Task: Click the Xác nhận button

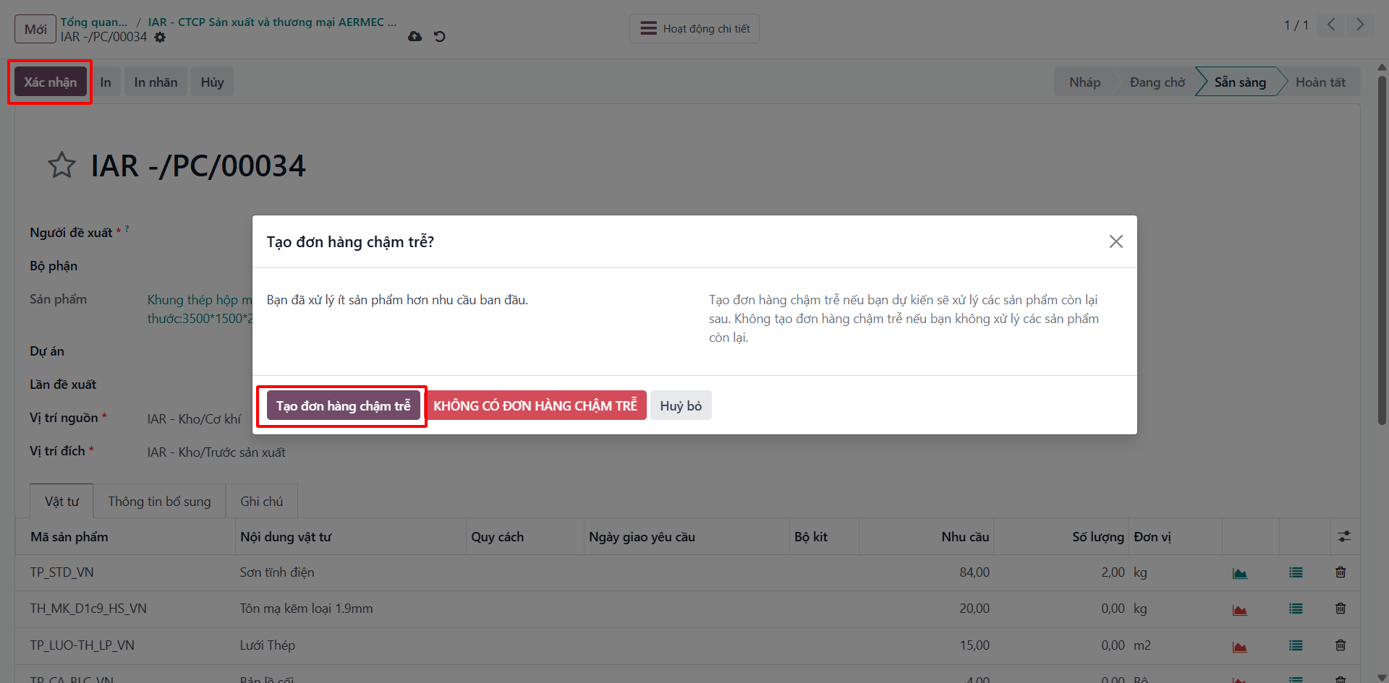Action: click(x=50, y=82)
